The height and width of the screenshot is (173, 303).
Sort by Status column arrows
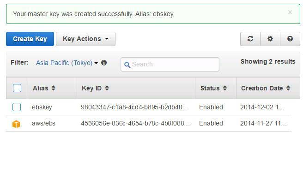[x=225, y=88]
